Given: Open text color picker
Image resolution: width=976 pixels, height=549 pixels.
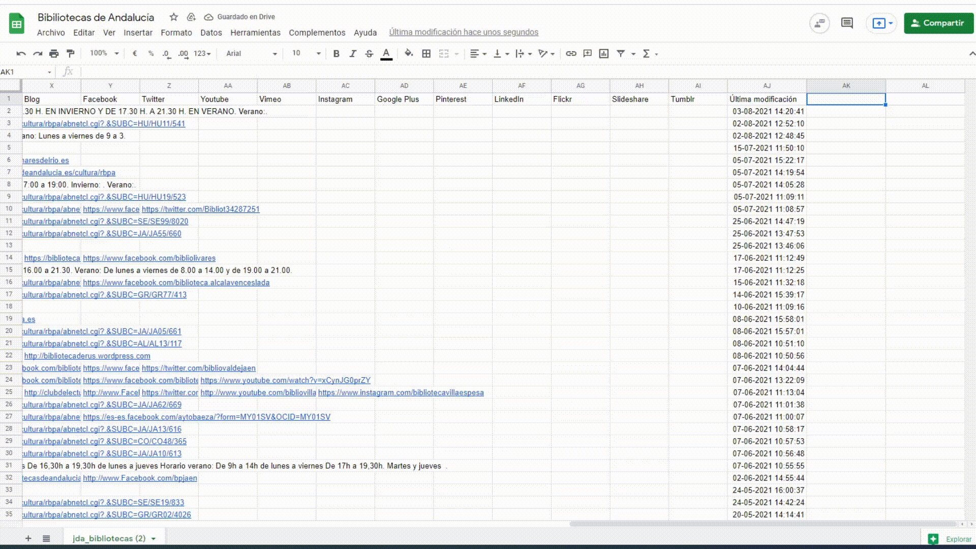Looking at the screenshot, I should point(386,53).
